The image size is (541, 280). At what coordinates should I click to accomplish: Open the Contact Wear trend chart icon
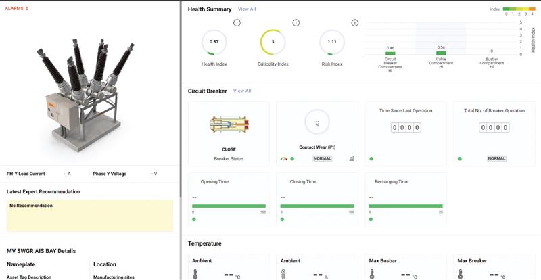click(352, 159)
